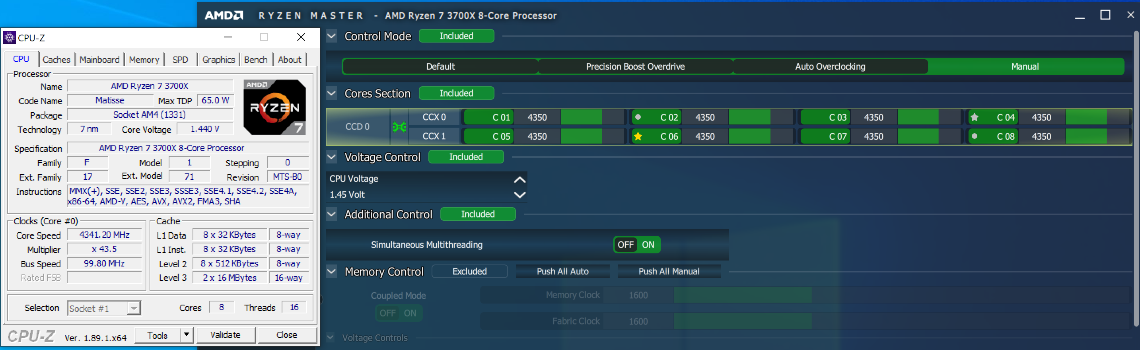
Task: Open the Tools dropdown arrow in CPU-Z
Action: pyautogui.click(x=187, y=335)
